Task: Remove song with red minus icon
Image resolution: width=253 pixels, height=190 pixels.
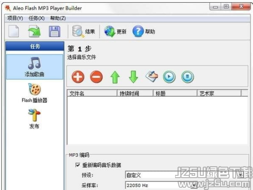Action: pyautogui.click(x=96, y=77)
